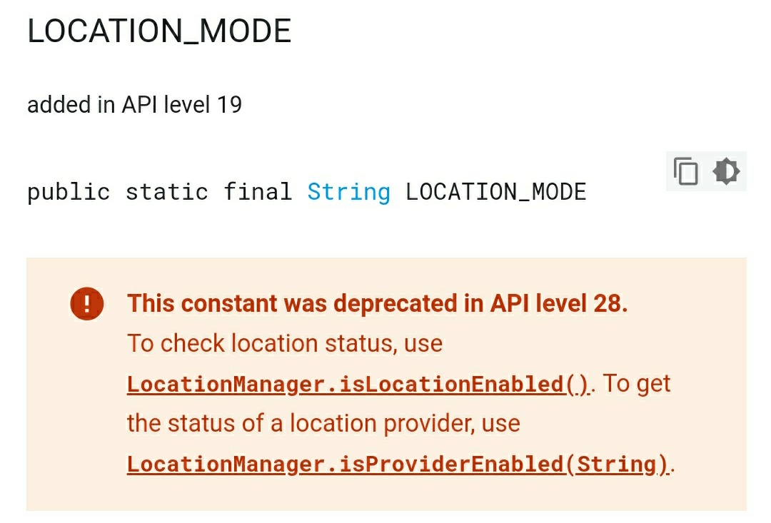
Task: Click the 'To get' text after first link
Action: [636, 383]
